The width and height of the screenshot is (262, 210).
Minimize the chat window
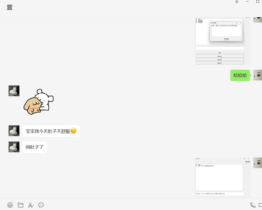247,2
